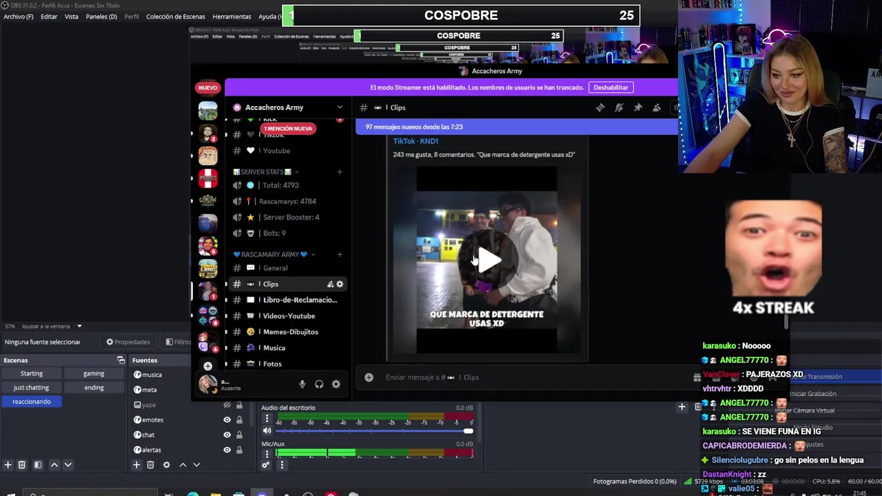Add channel to RASCAMARY ARMY category
The height and width of the screenshot is (496, 882).
click(339, 254)
